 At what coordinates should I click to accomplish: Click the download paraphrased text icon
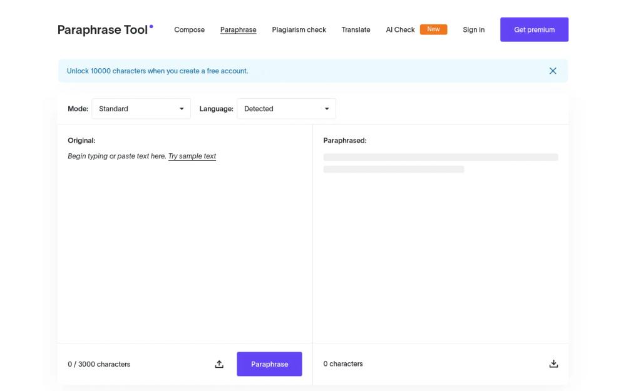pos(553,363)
